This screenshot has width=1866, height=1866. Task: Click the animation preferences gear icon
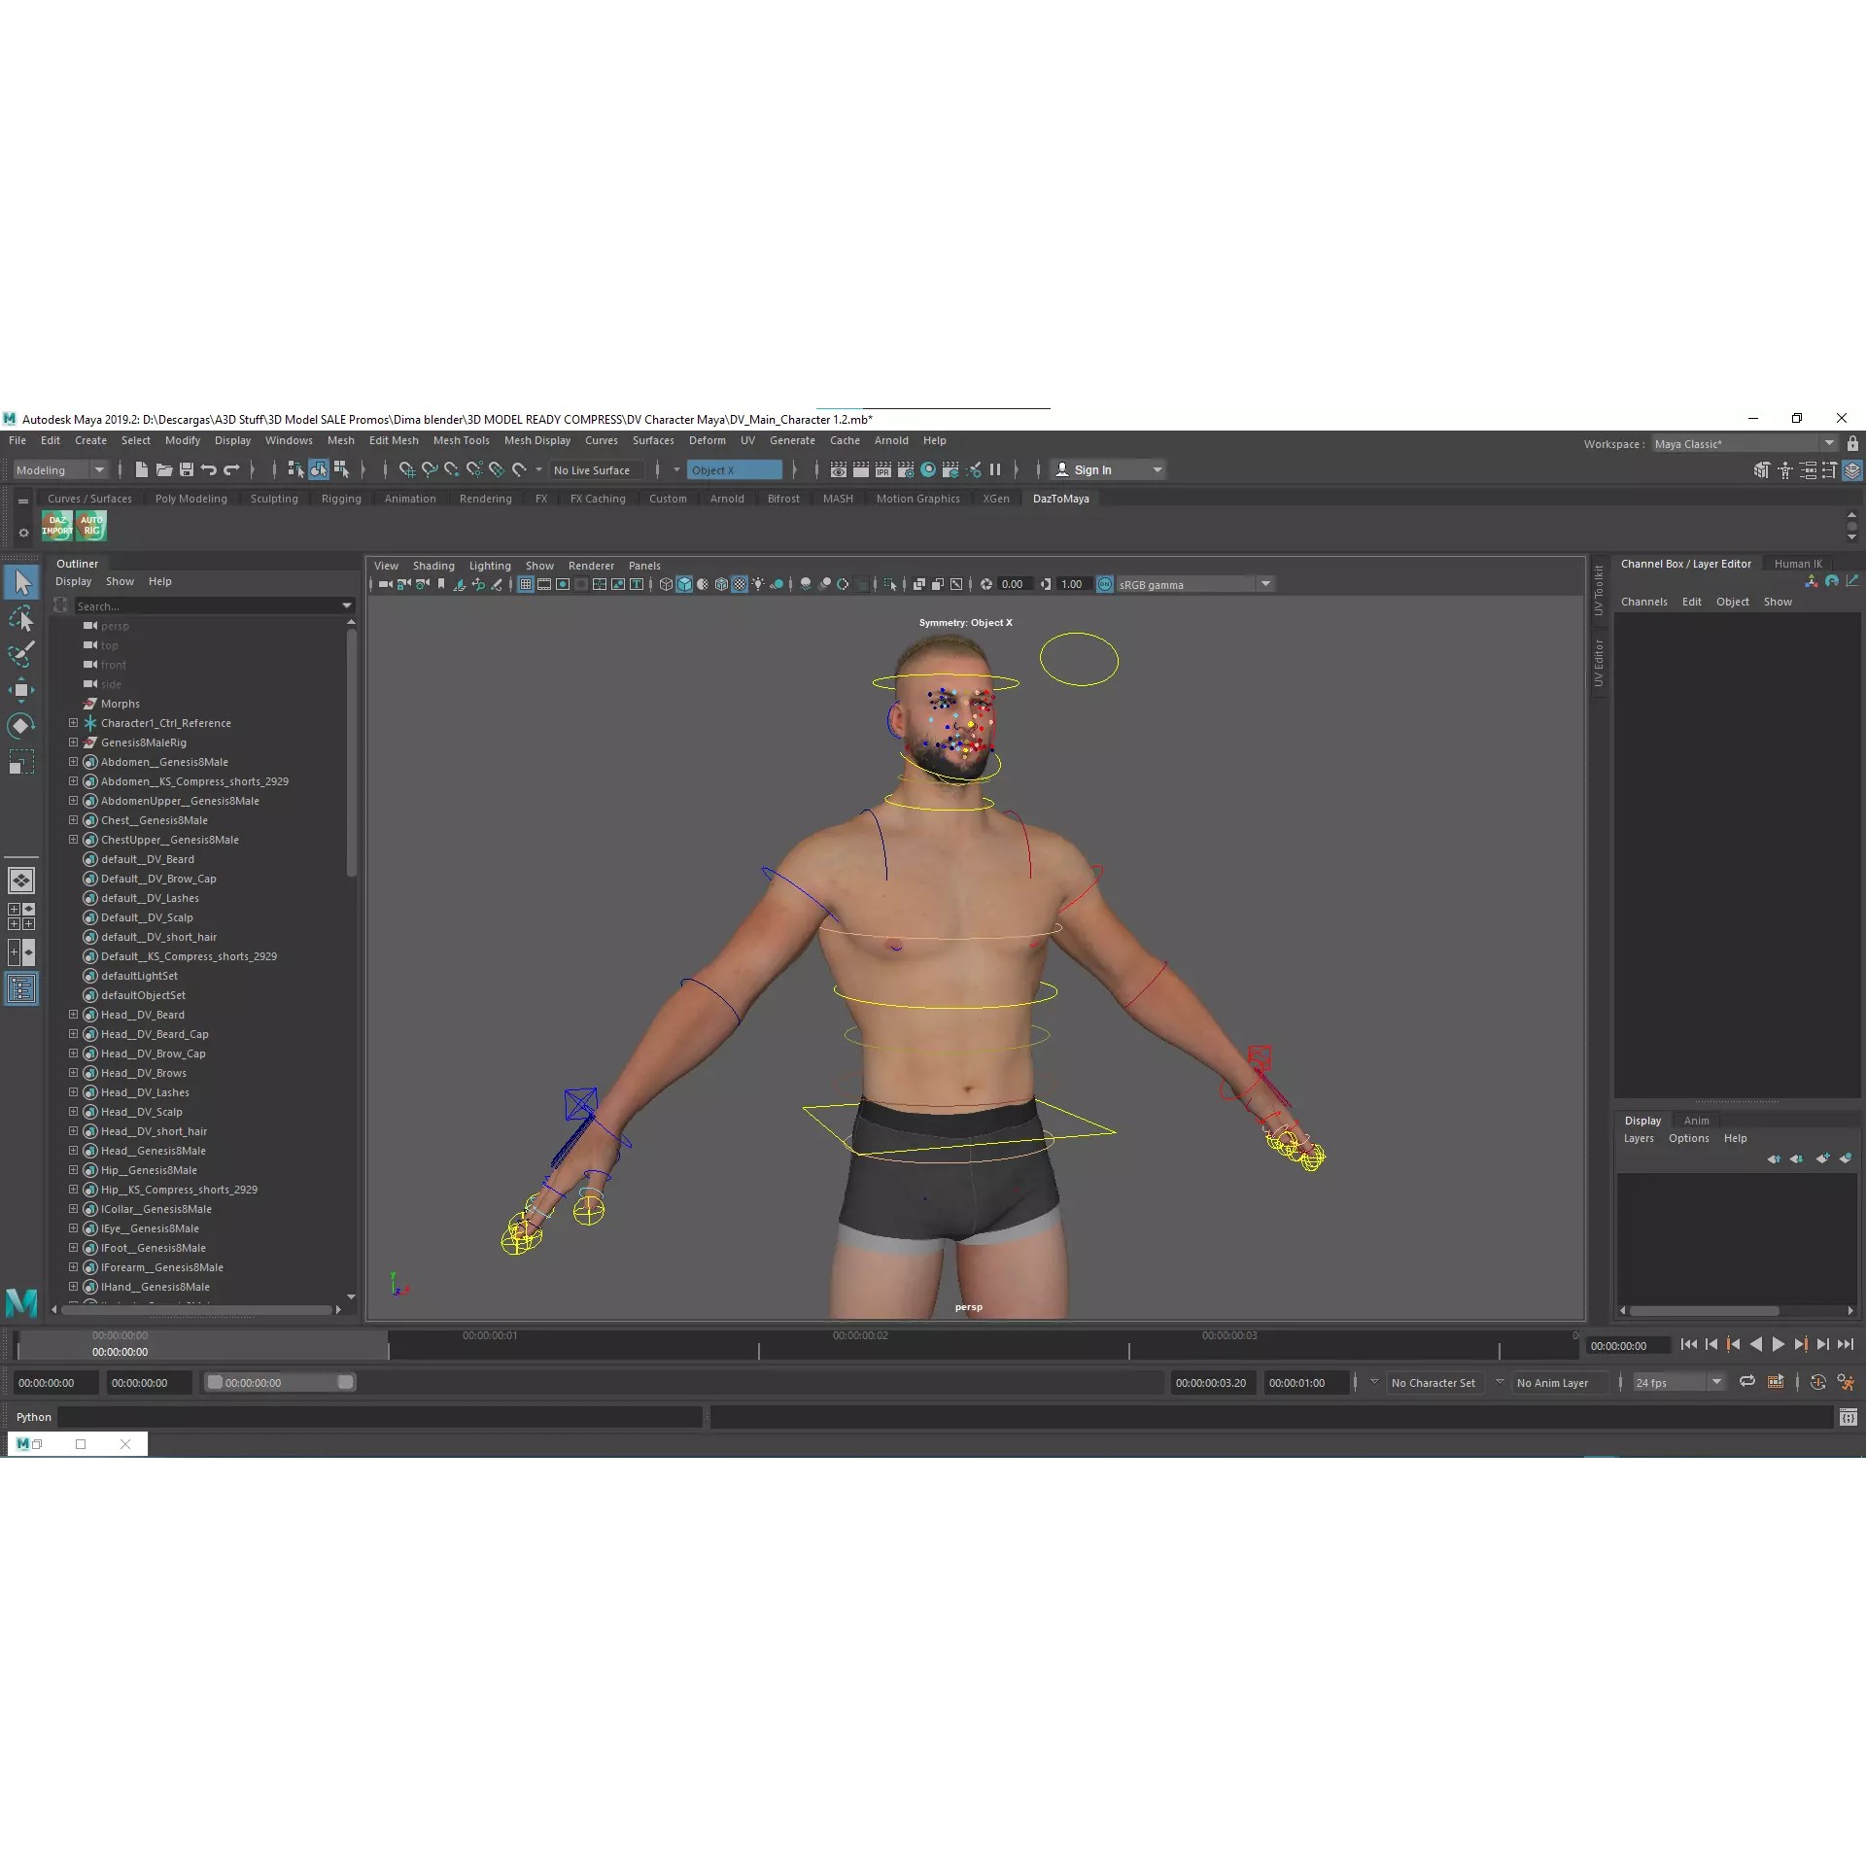[x=1846, y=1382]
